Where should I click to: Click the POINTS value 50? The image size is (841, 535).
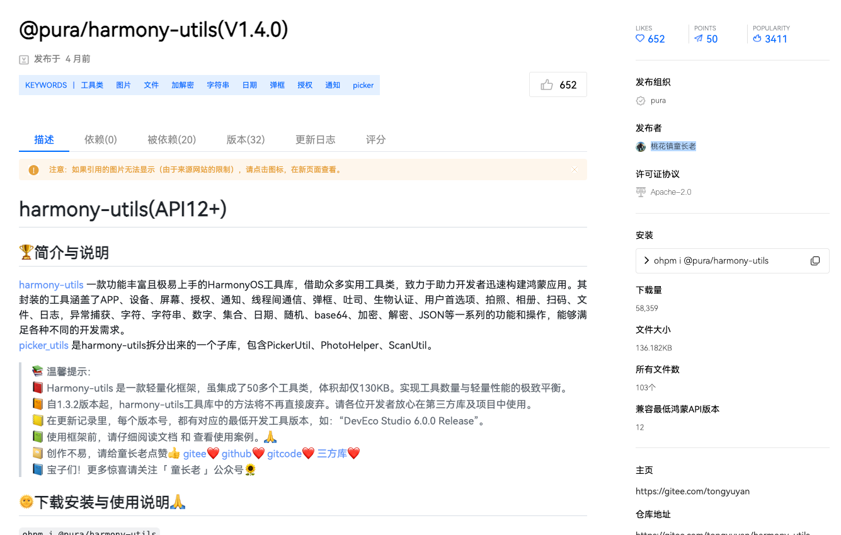[x=712, y=39]
